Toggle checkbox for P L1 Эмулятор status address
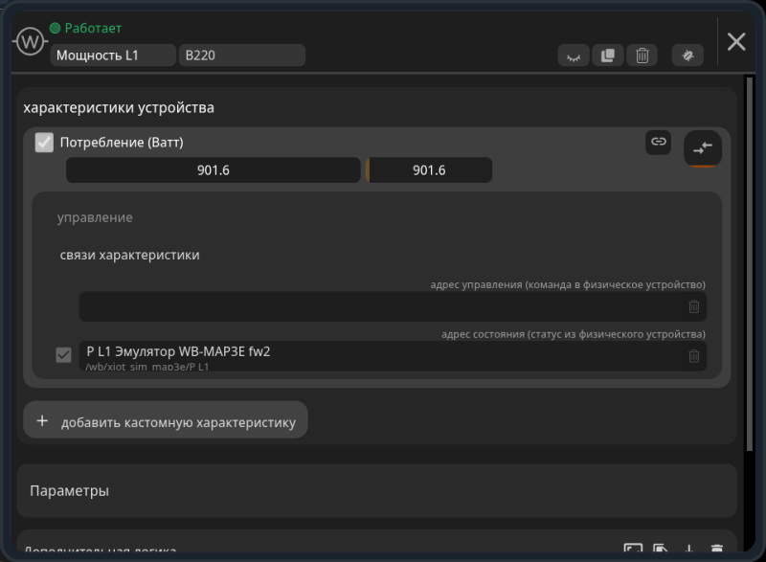766x562 pixels. [63, 355]
